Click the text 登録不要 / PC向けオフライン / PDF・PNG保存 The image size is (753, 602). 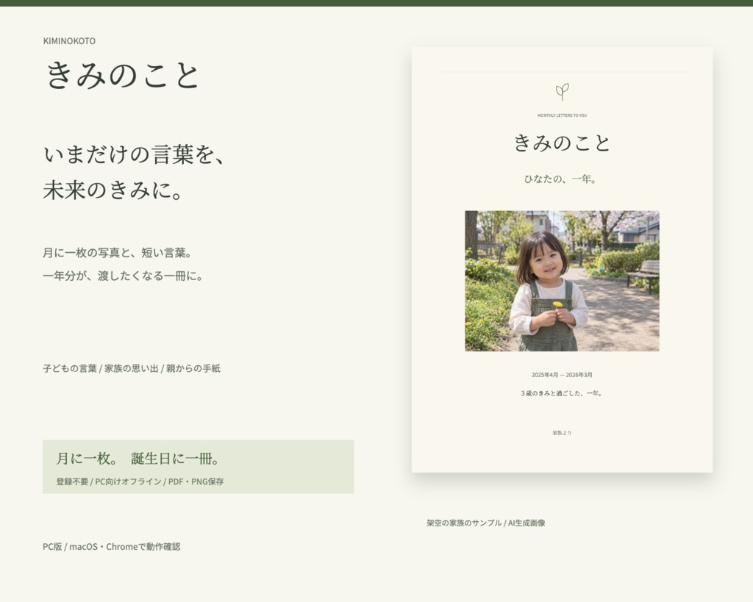tap(140, 481)
